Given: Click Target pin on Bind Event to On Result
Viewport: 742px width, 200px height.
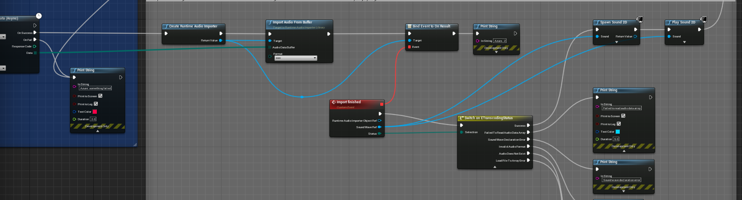Looking at the screenshot, I should tap(410, 40).
